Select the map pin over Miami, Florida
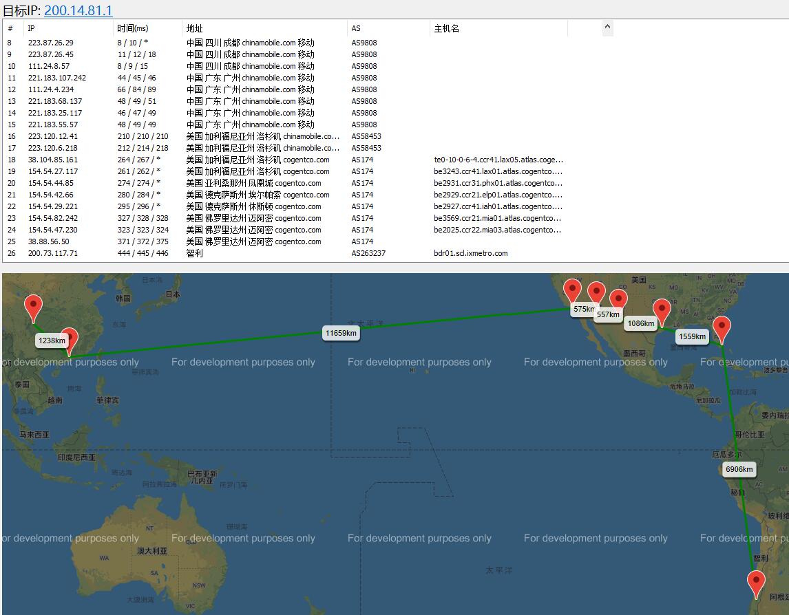 click(722, 330)
